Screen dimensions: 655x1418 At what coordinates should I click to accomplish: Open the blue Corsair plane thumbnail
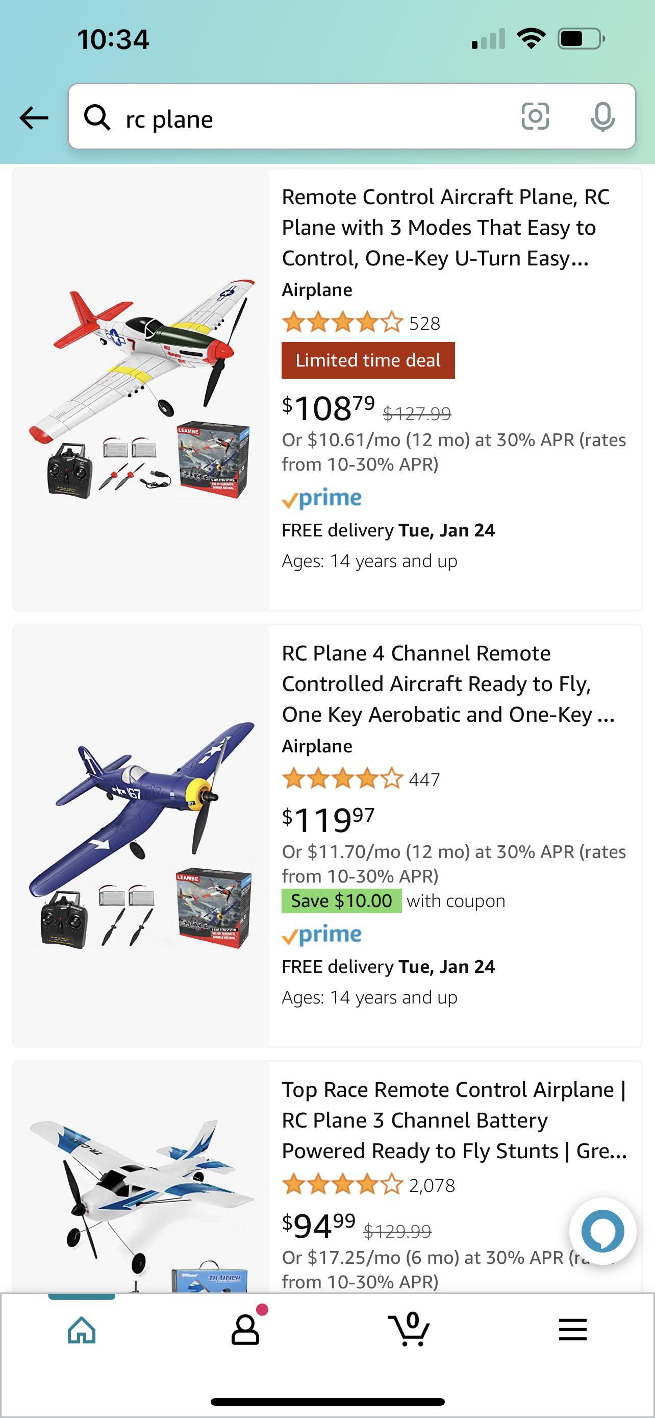coord(141,836)
